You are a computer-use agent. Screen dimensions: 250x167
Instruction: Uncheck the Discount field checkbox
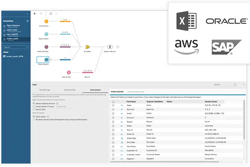click(113, 118)
